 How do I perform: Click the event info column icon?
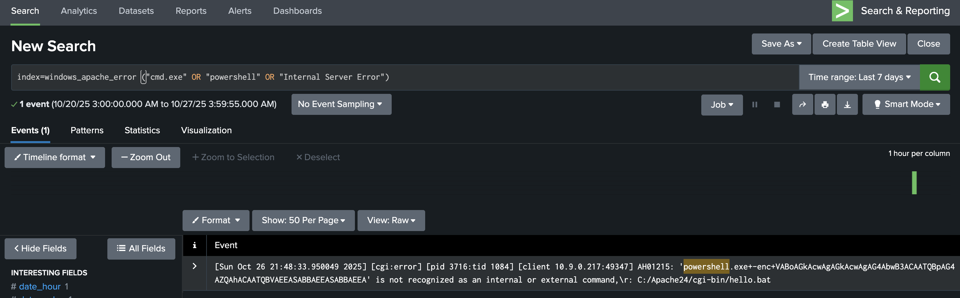coord(194,245)
